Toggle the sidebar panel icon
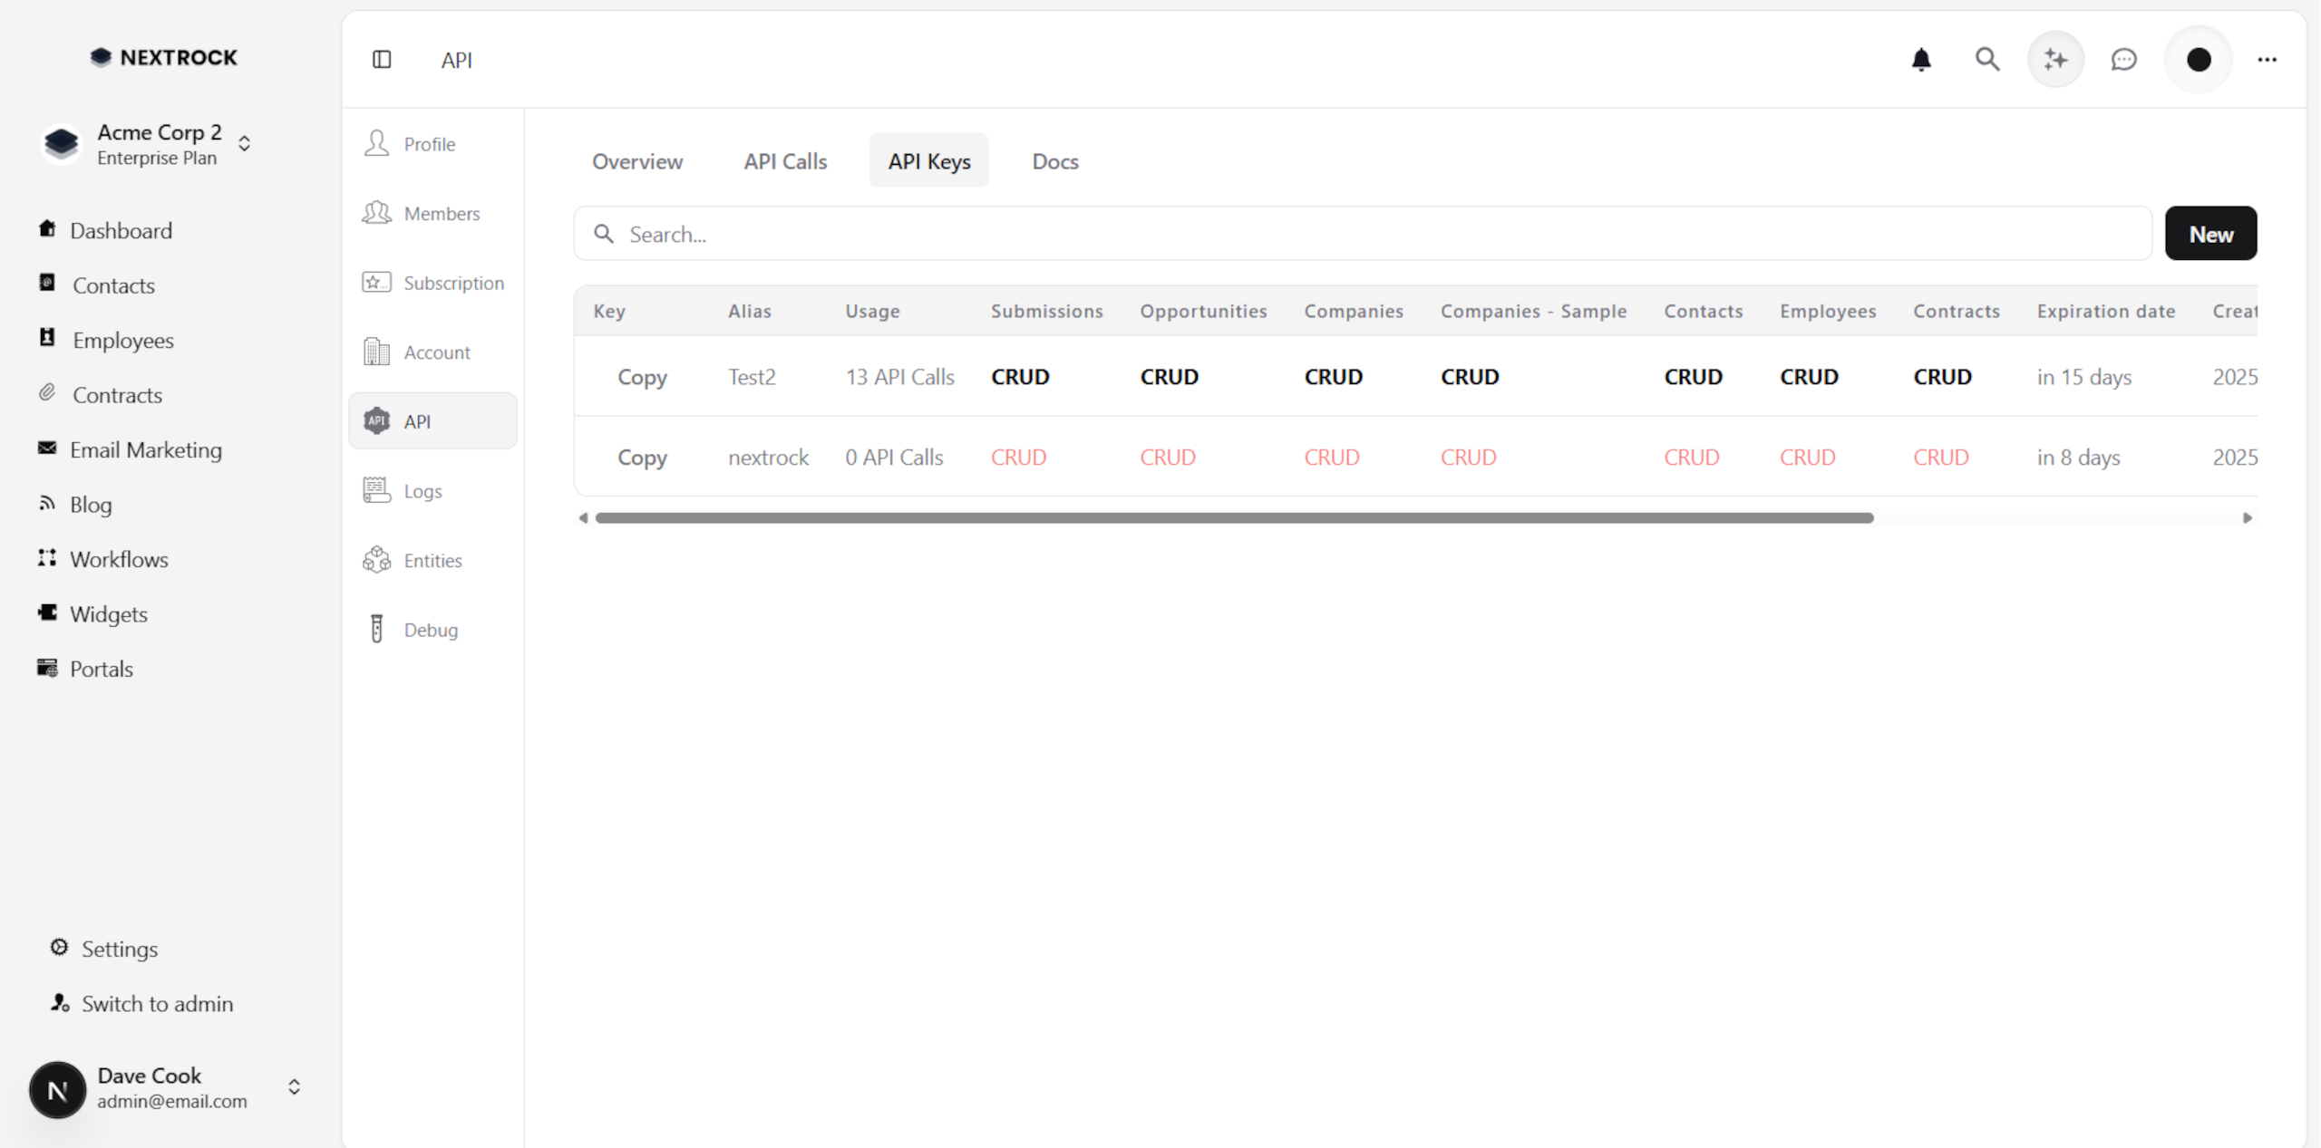This screenshot has width=2321, height=1148. (x=382, y=60)
